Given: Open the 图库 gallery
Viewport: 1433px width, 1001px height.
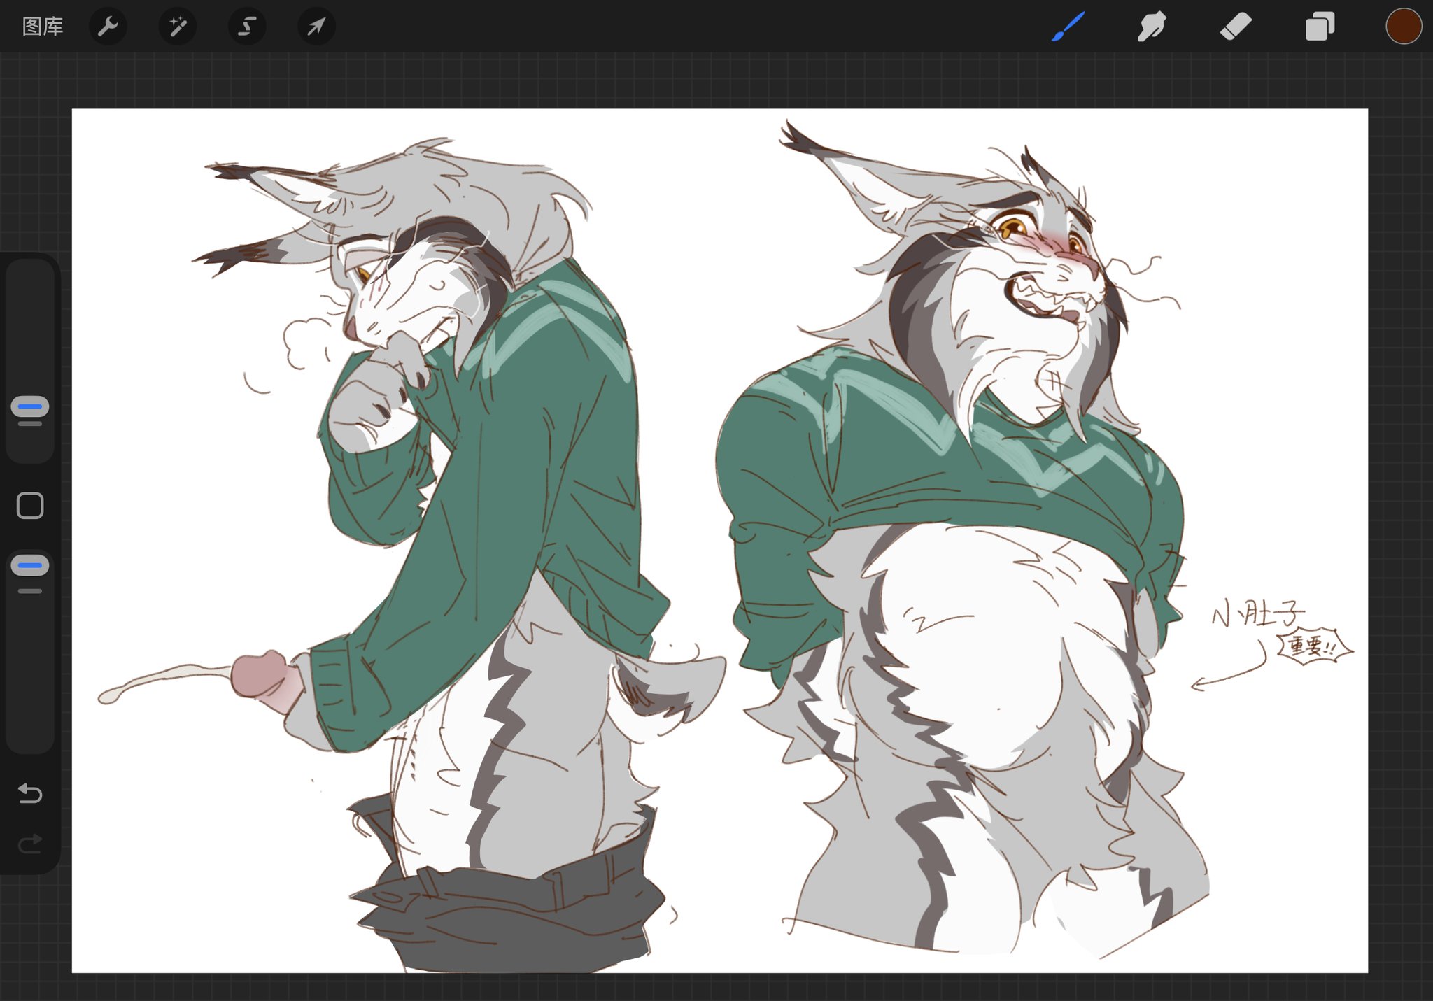Looking at the screenshot, I should tap(43, 27).
